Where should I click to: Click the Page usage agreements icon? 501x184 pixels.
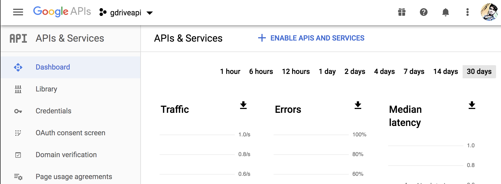click(x=18, y=177)
